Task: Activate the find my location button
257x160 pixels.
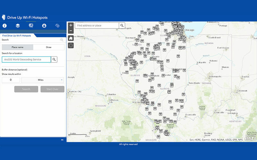Action: click(71, 45)
